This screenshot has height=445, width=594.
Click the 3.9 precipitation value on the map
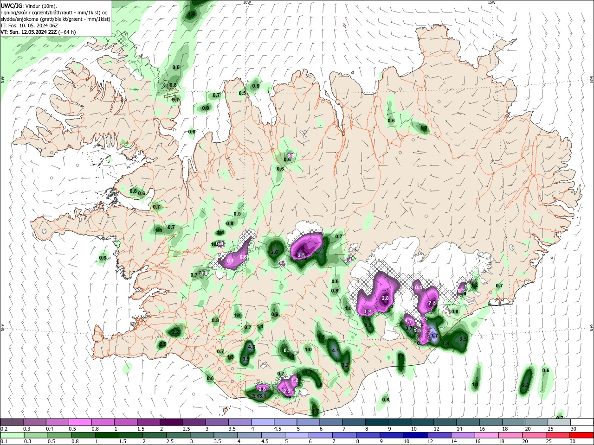pos(246,359)
